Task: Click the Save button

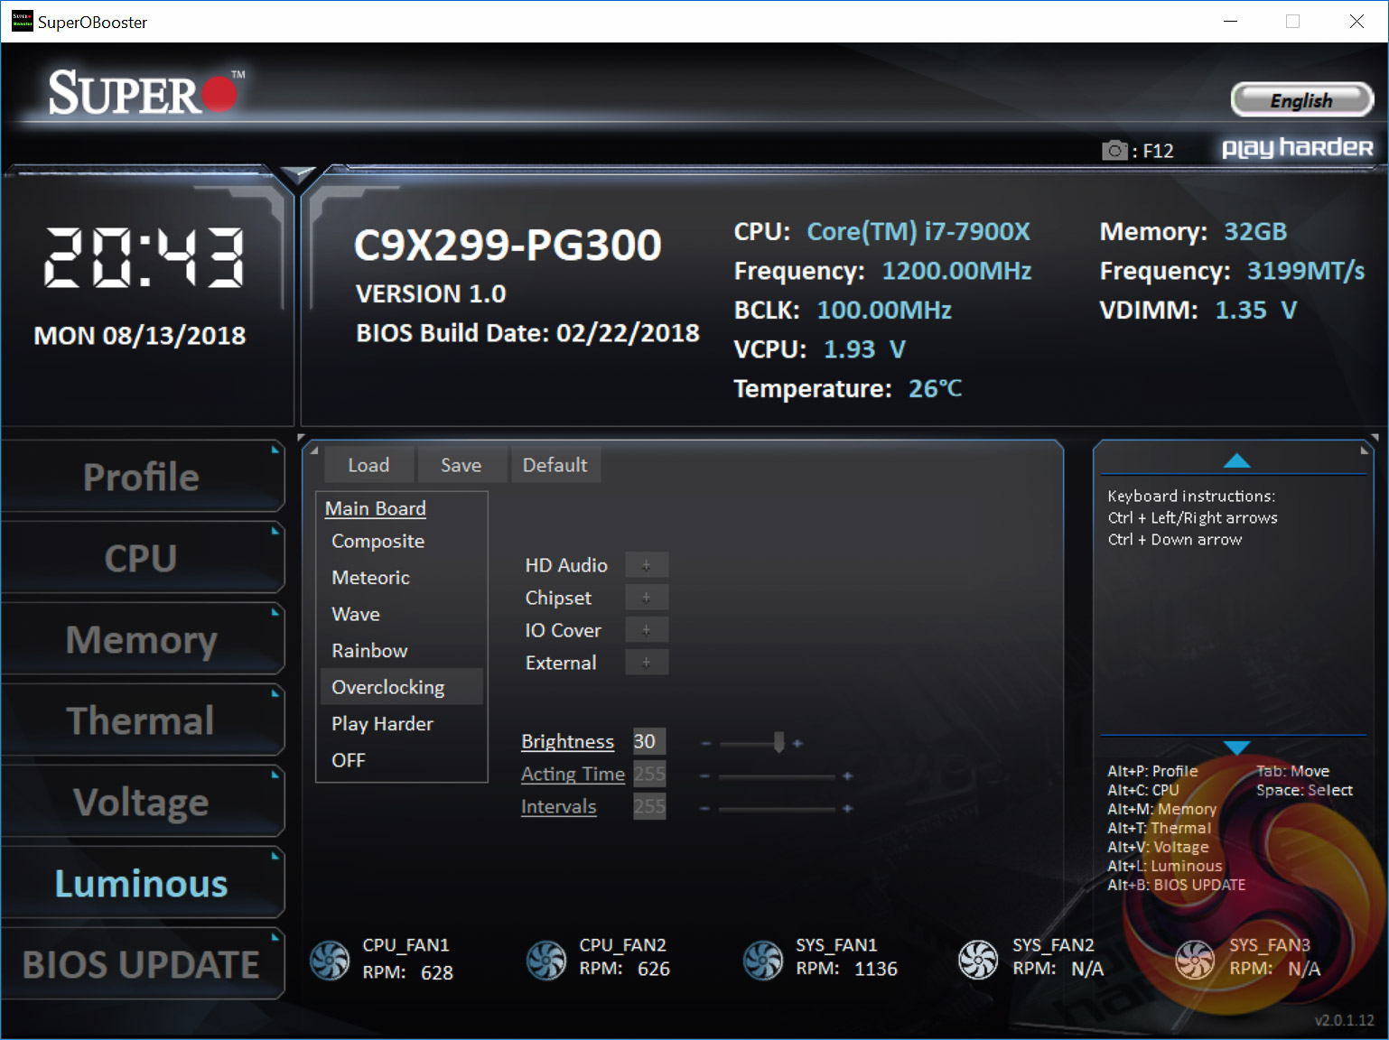Action: pyautogui.click(x=461, y=465)
